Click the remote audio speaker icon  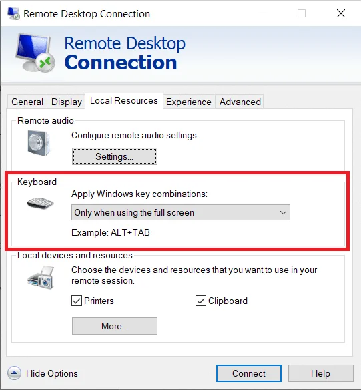point(39,143)
